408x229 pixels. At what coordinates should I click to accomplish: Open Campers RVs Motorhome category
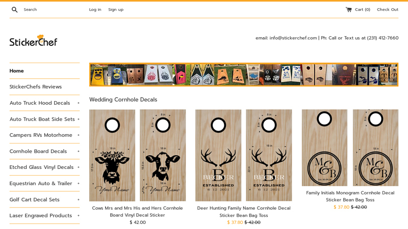click(41, 135)
